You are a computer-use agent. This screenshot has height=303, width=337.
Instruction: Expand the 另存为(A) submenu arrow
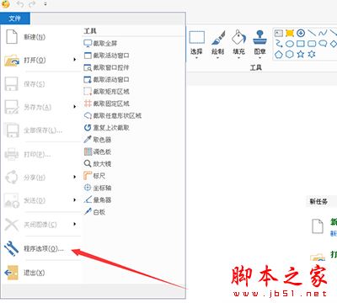tap(74, 107)
